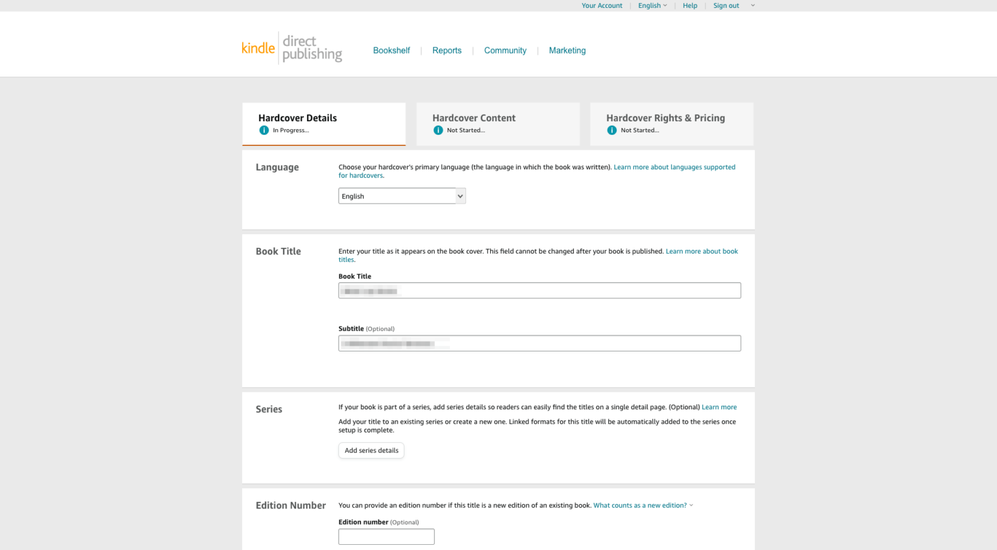The height and width of the screenshot is (550, 997).
Task: Open the primary language dropdown
Action: click(402, 196)
